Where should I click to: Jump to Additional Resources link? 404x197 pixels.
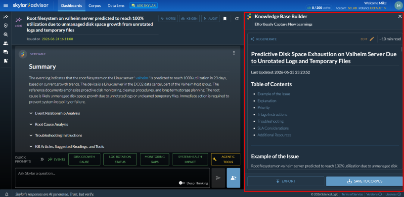pos(274,135)
